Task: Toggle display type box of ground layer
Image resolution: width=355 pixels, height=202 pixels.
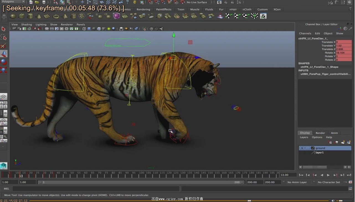Action: (308, 148)
